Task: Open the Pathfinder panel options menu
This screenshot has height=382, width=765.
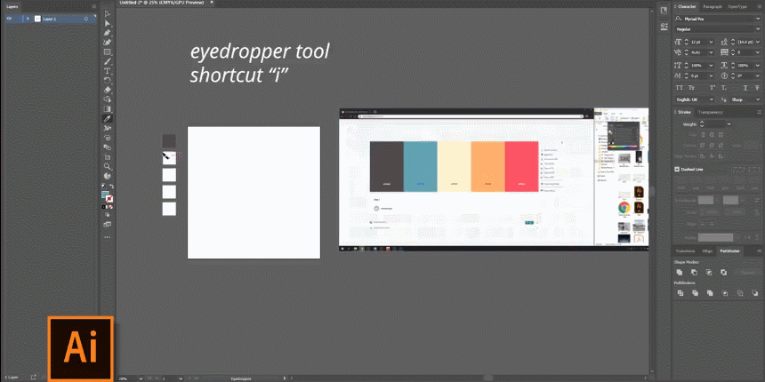Action: [759, 251]
